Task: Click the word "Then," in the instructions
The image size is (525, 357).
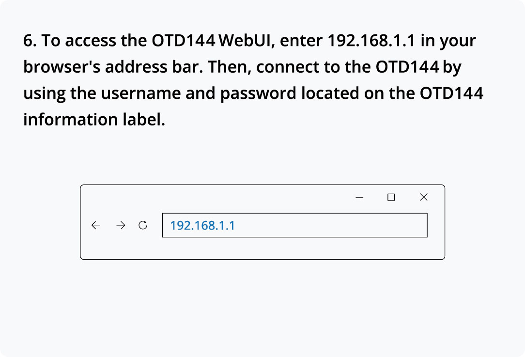Action: pos(230,67)
